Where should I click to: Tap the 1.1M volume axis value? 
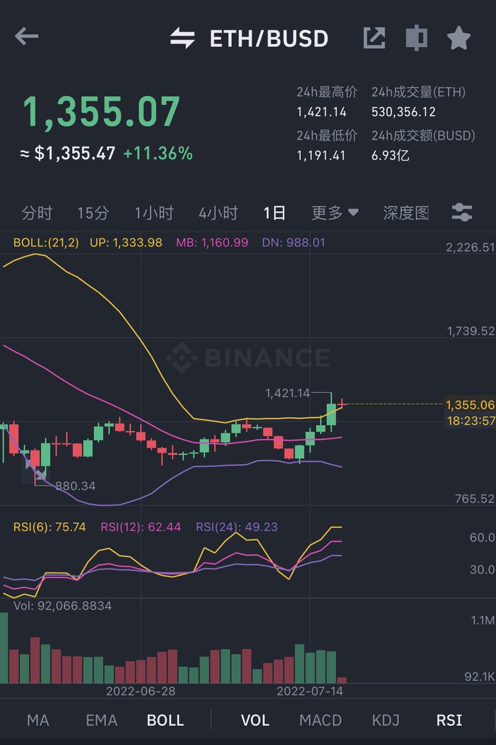coord(482,620)
